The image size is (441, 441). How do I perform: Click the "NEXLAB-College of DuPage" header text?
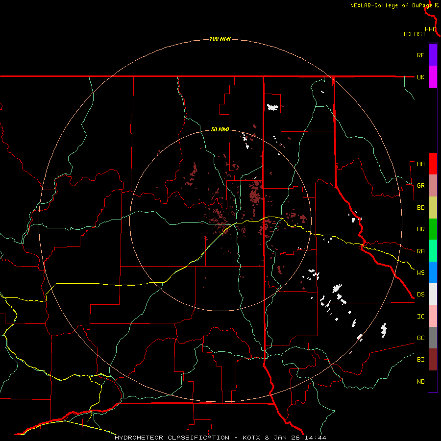[x=391, y=5]
